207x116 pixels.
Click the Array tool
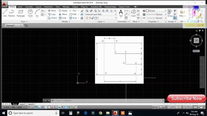click(x=73, y=18)
